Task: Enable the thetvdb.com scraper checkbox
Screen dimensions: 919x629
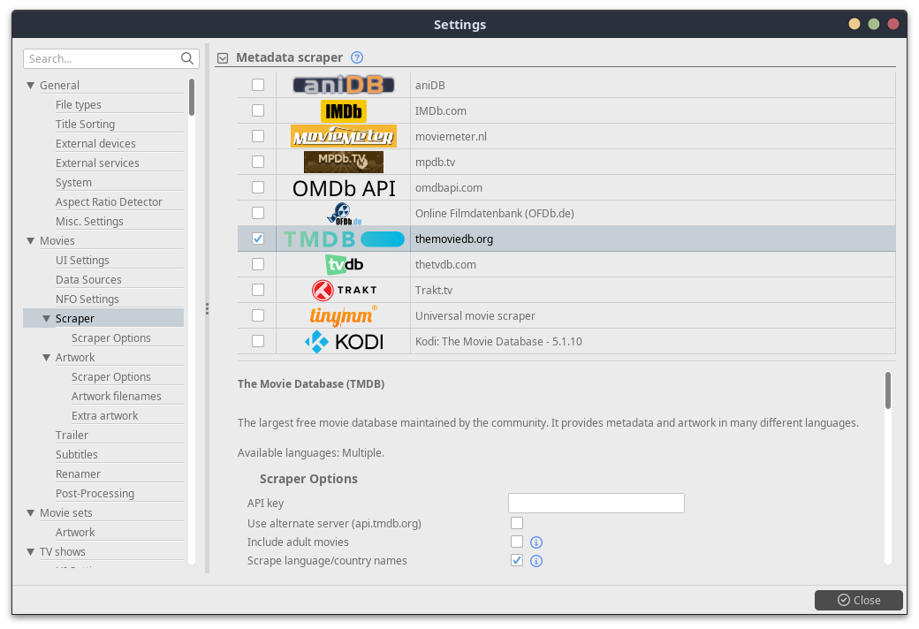Action: [258, 264]
